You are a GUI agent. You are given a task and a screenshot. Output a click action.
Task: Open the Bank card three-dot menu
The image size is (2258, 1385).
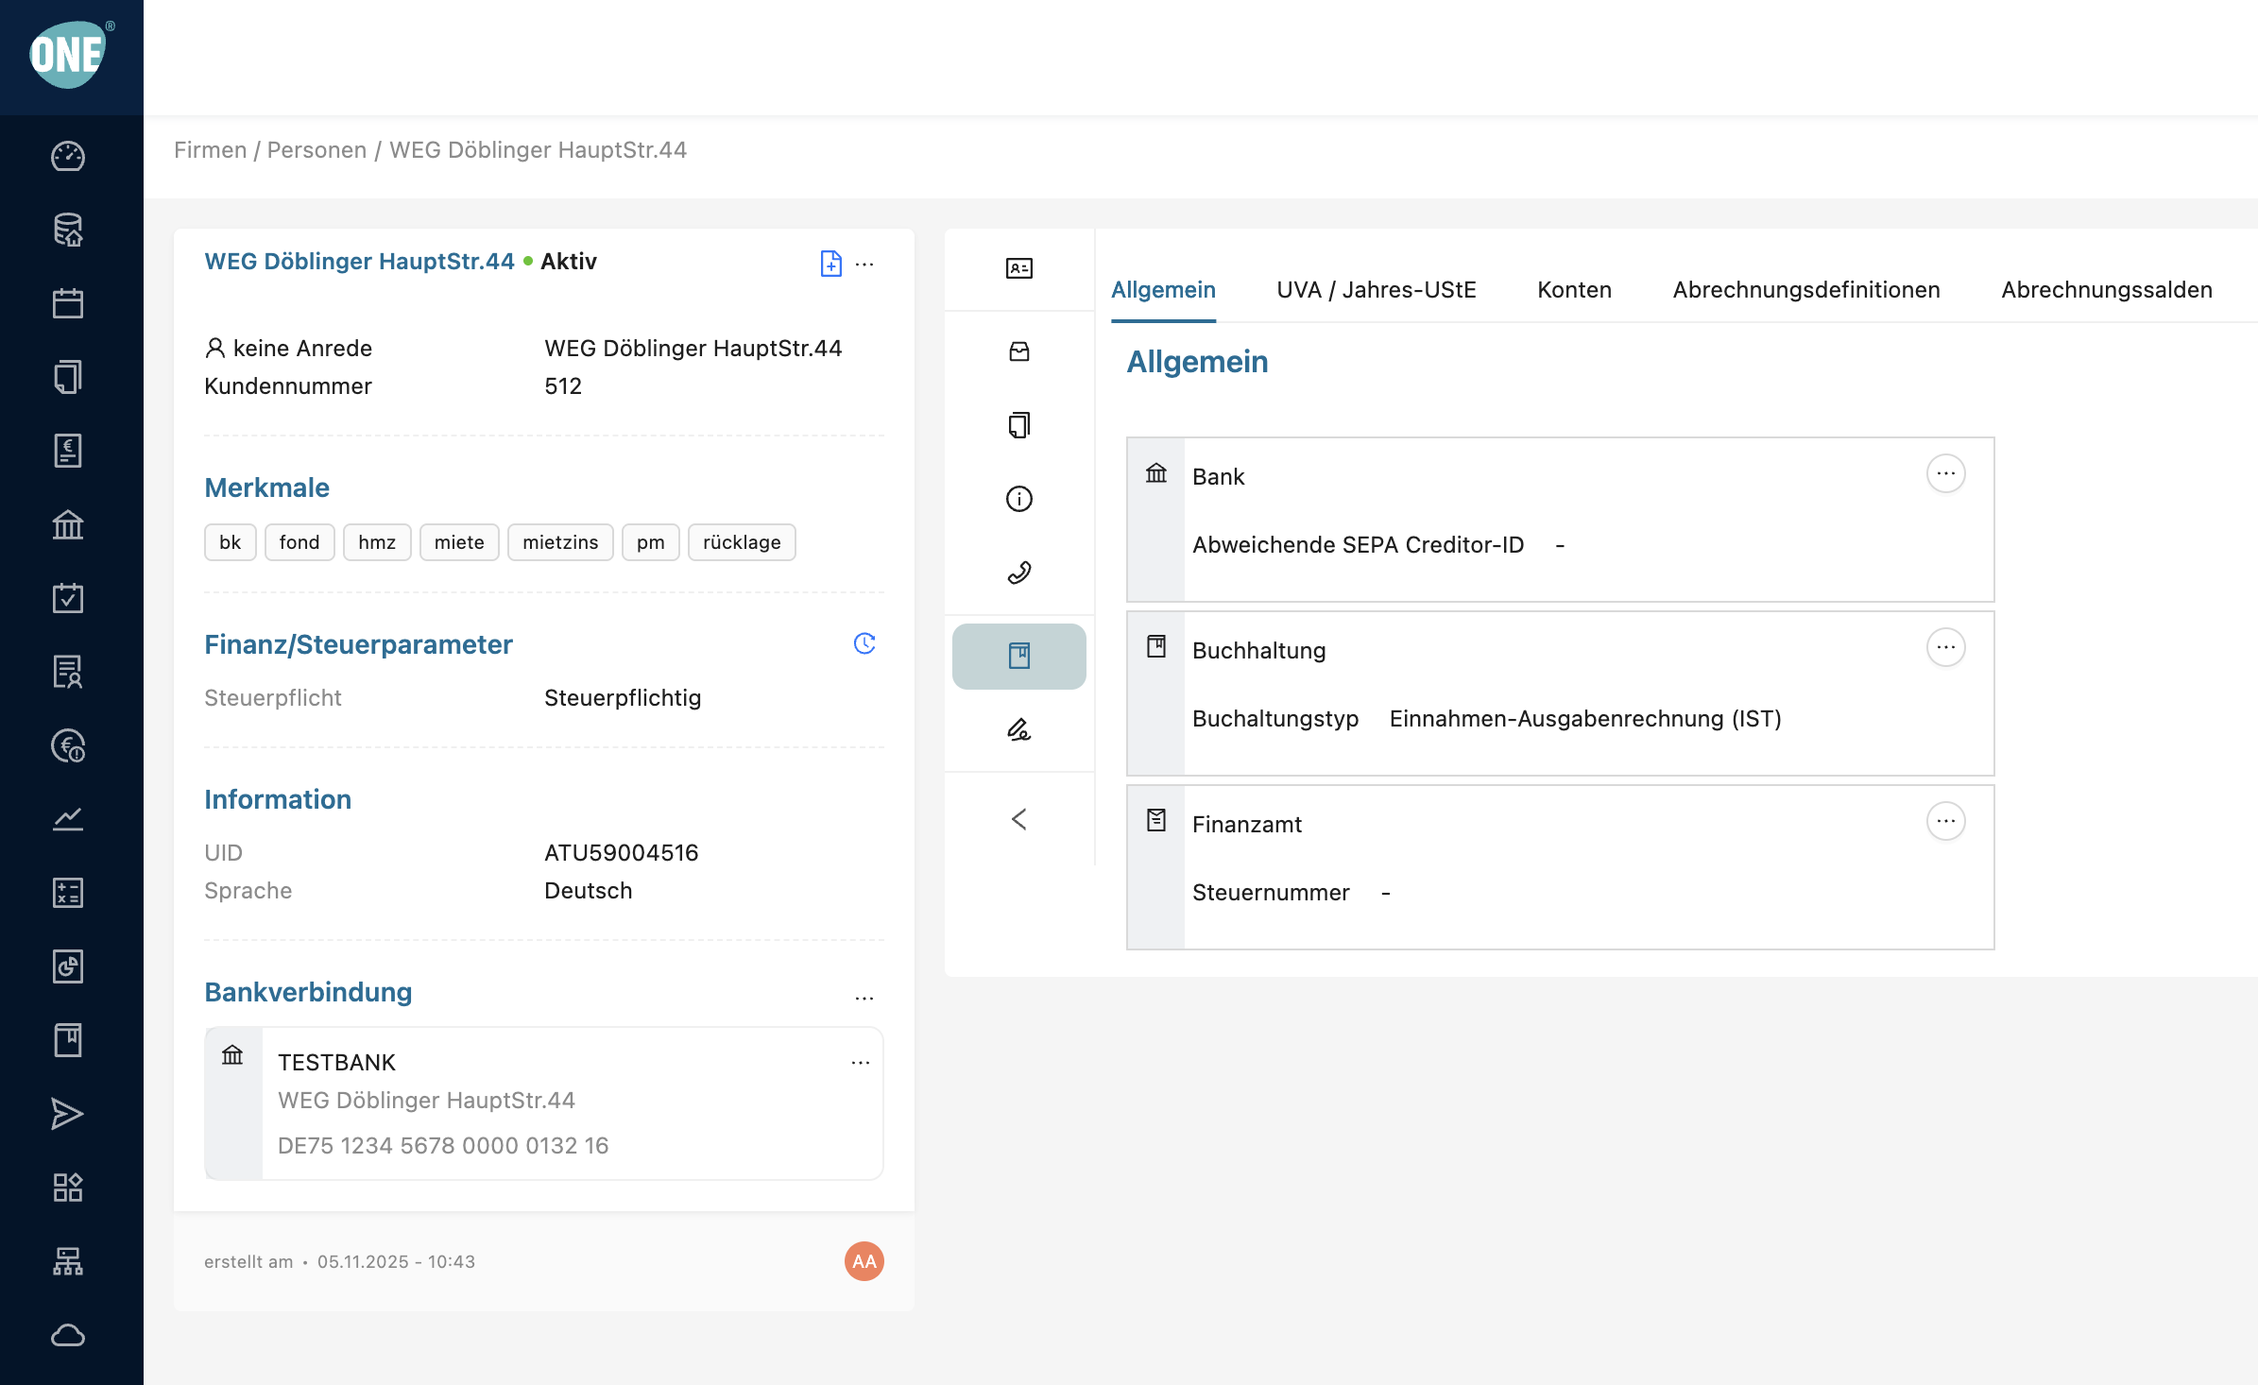click(x=1945, y=474)
